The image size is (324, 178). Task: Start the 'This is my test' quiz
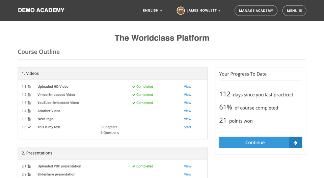pos(187,127)
